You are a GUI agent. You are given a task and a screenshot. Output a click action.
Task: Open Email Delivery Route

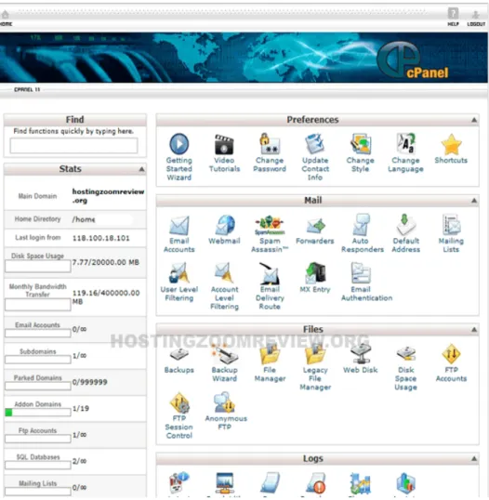tap(270, 273)
